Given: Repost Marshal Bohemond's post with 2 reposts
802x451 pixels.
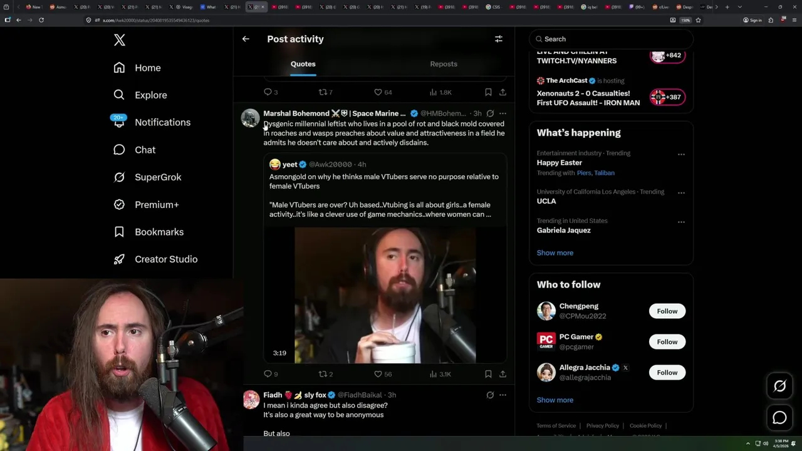Looking at the screenshot, I should (326, 374).
